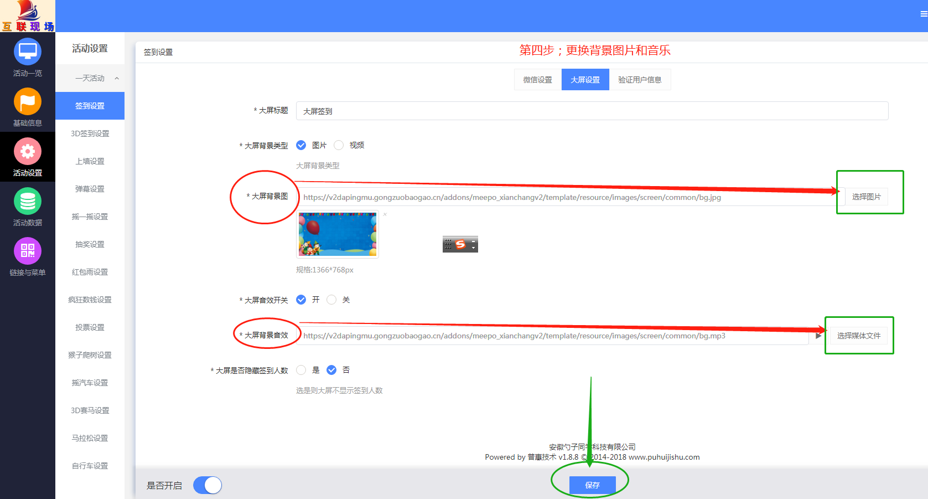The height and width of the screenshot is (499, 928).
Task: Click the 签到设置 breadcrumb title
Action: click(x=158, y=52)
